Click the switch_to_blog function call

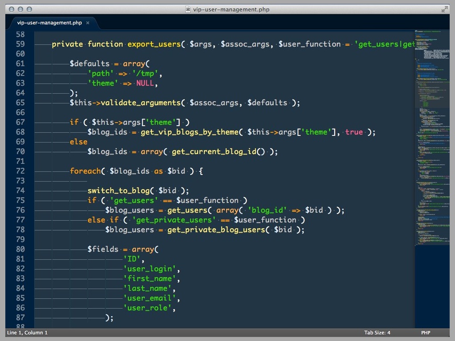tap(119, 191)
